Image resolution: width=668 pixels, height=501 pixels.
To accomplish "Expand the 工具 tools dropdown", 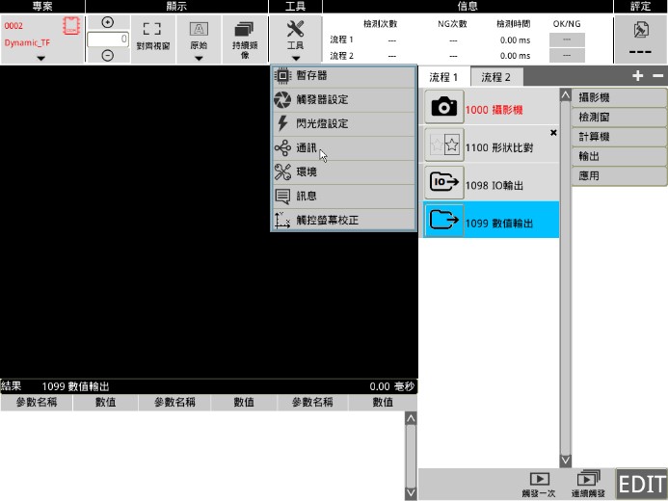I will click(295, 59).
